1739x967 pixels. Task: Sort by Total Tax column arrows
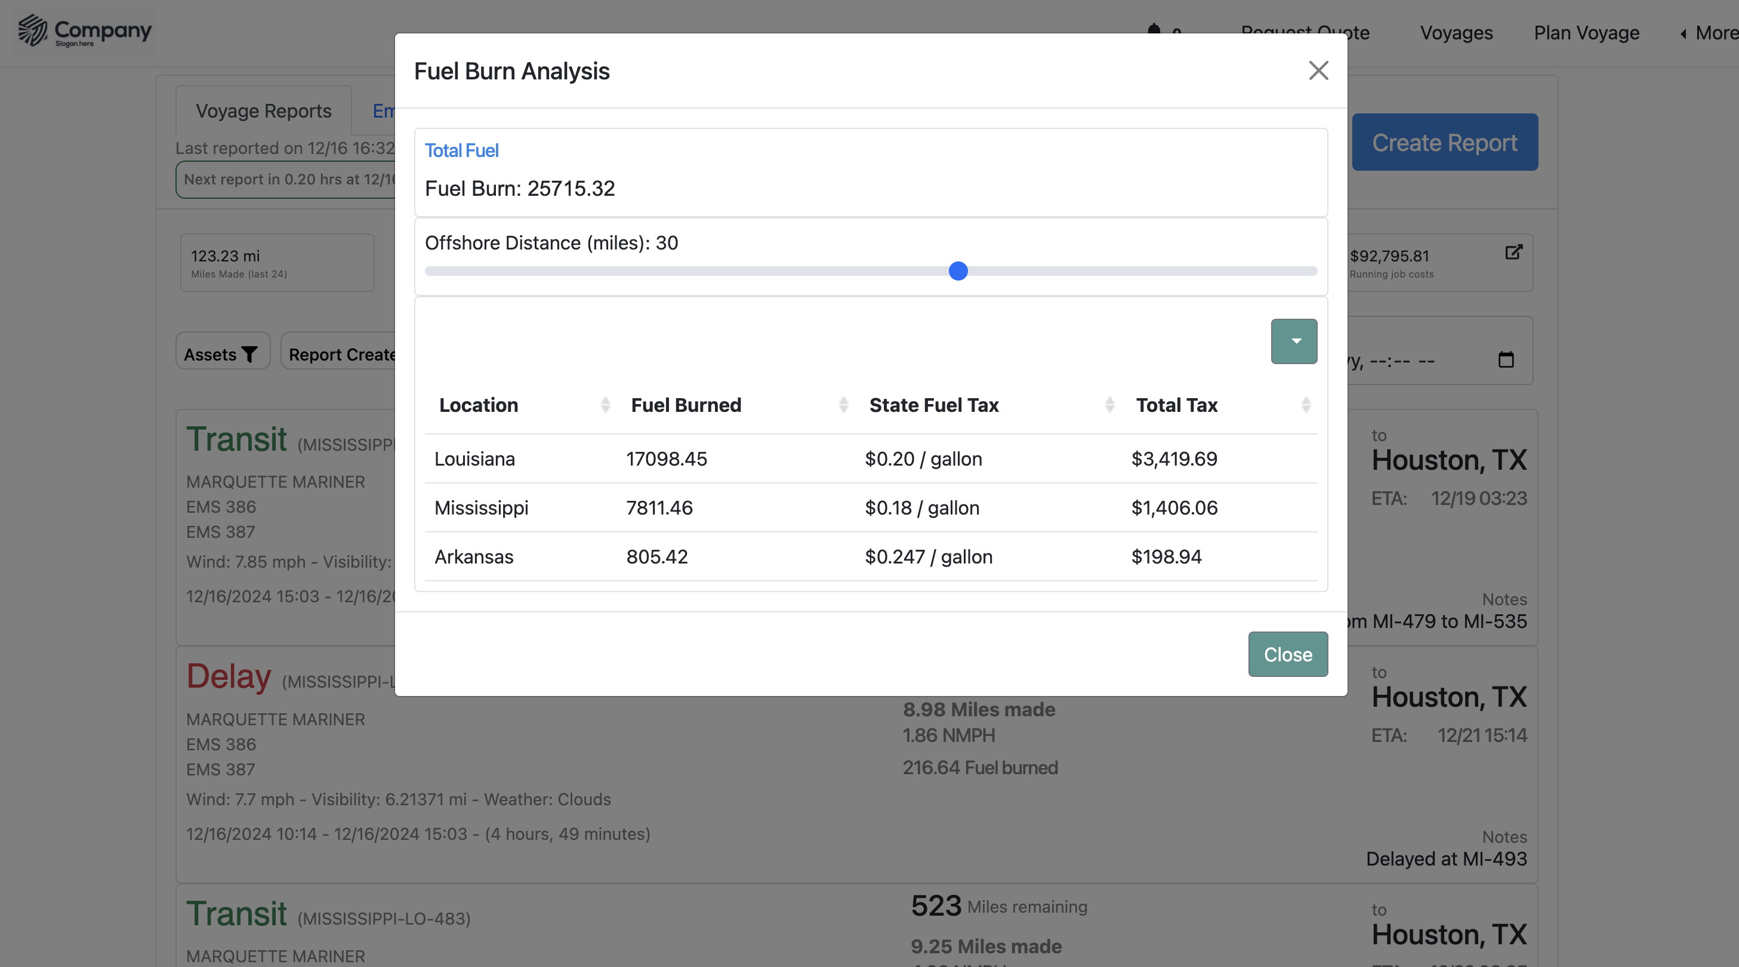1306,405
